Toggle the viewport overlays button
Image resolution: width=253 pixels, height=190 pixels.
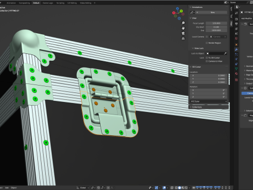[x=164, y=188]
